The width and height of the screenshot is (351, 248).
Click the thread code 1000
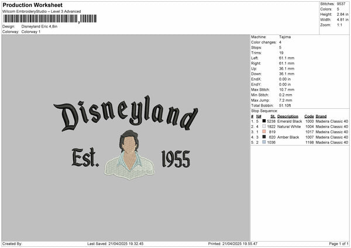[309, 121]
